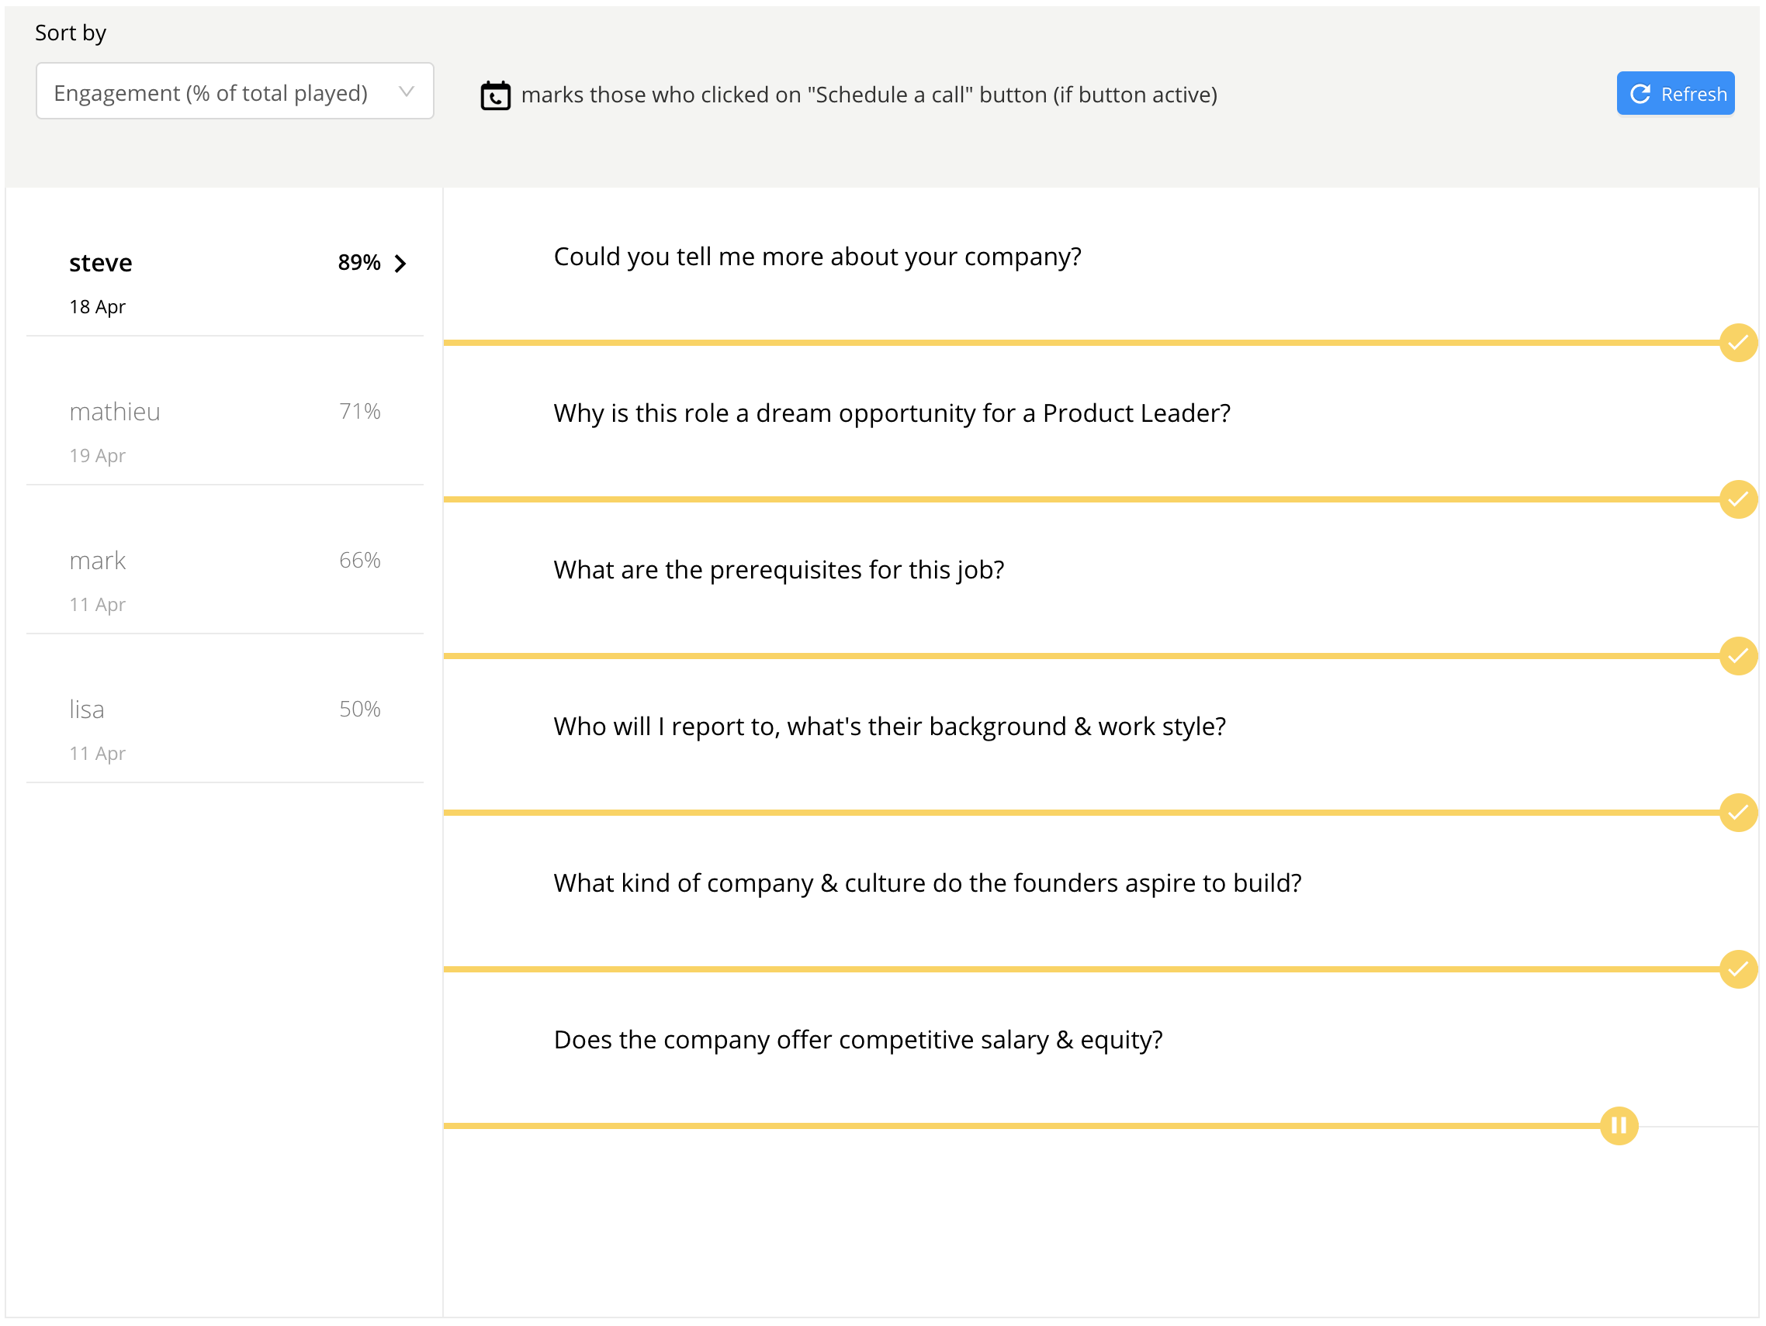Click checkmark icon for culture question
The height and width of the screenshot is (1326, 1766).
point(1737,970)
